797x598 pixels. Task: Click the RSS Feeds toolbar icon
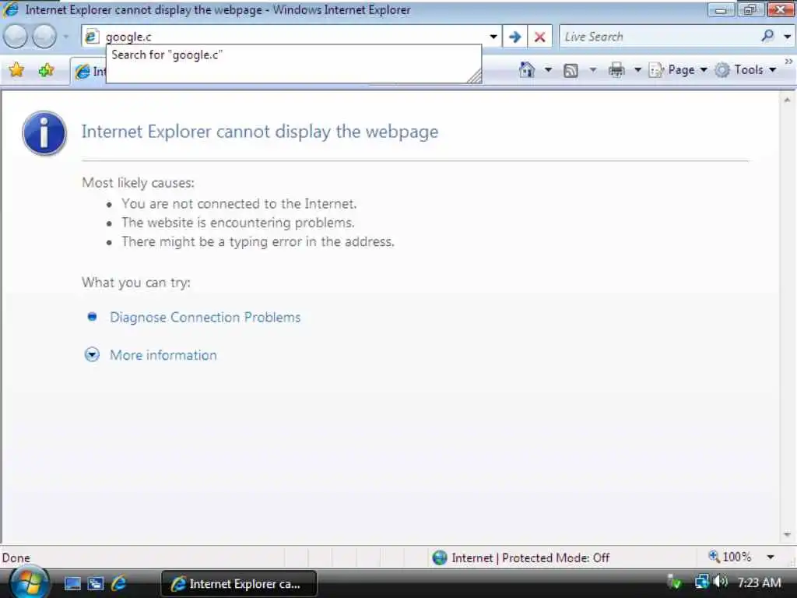tap(571, 70)
